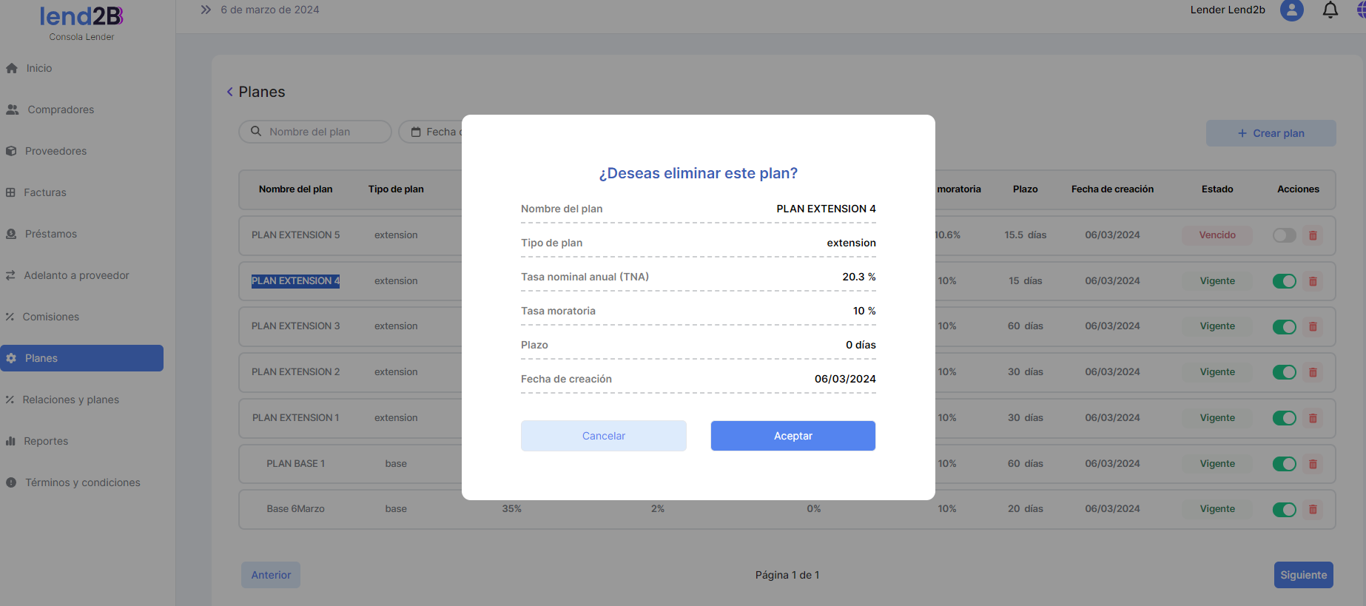
Task: Click trash icon for PLAN EXTENSION 3
Action: [x=1313, y=326]
